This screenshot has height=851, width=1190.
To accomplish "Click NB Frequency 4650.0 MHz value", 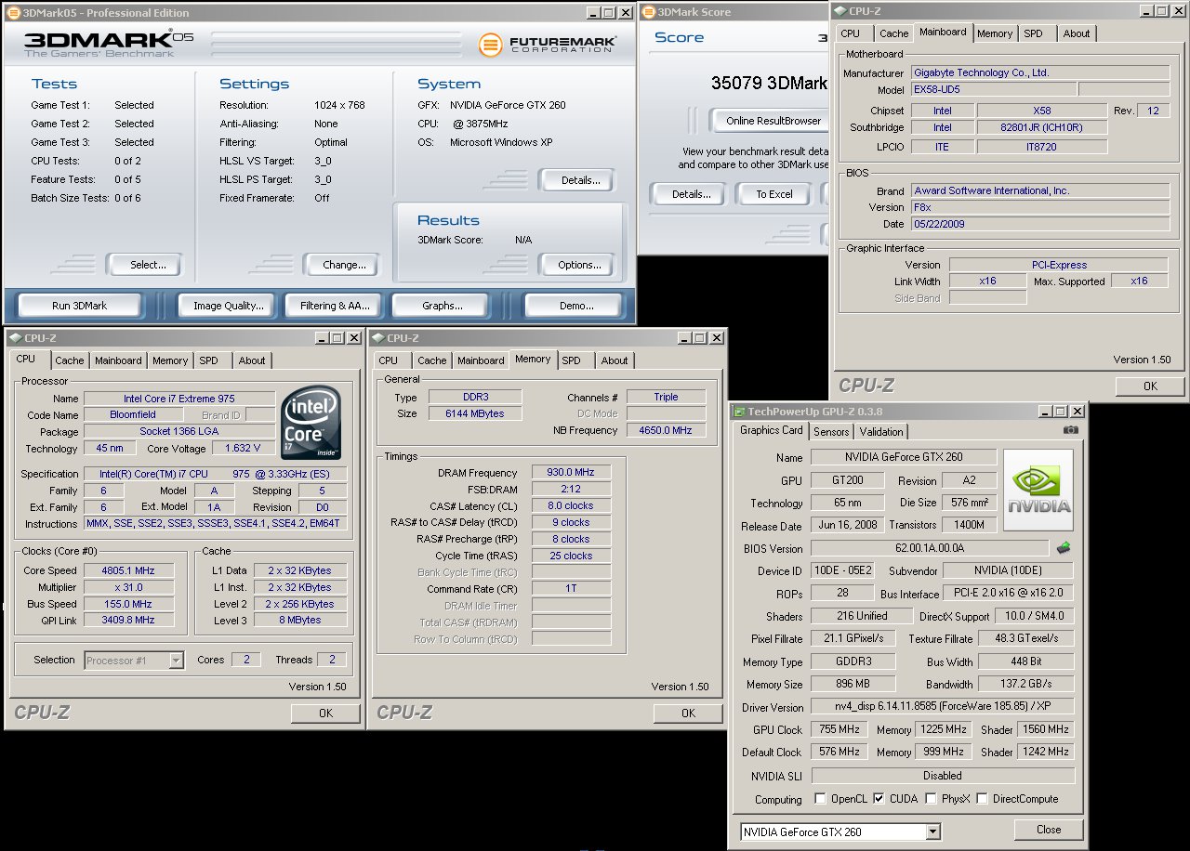I will pos(666,430).
